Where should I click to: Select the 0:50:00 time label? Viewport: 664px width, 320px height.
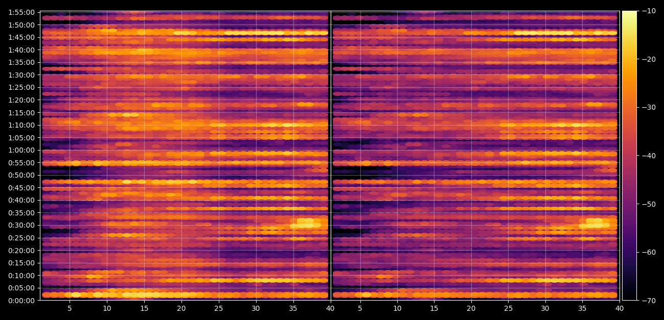22,175
